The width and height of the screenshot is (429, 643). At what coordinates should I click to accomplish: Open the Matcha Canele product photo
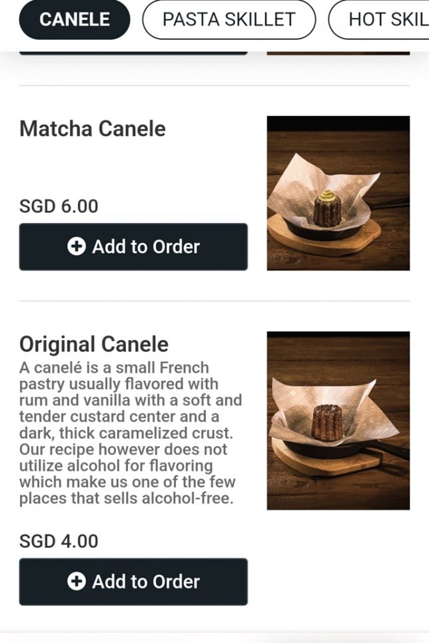(338, 193)
